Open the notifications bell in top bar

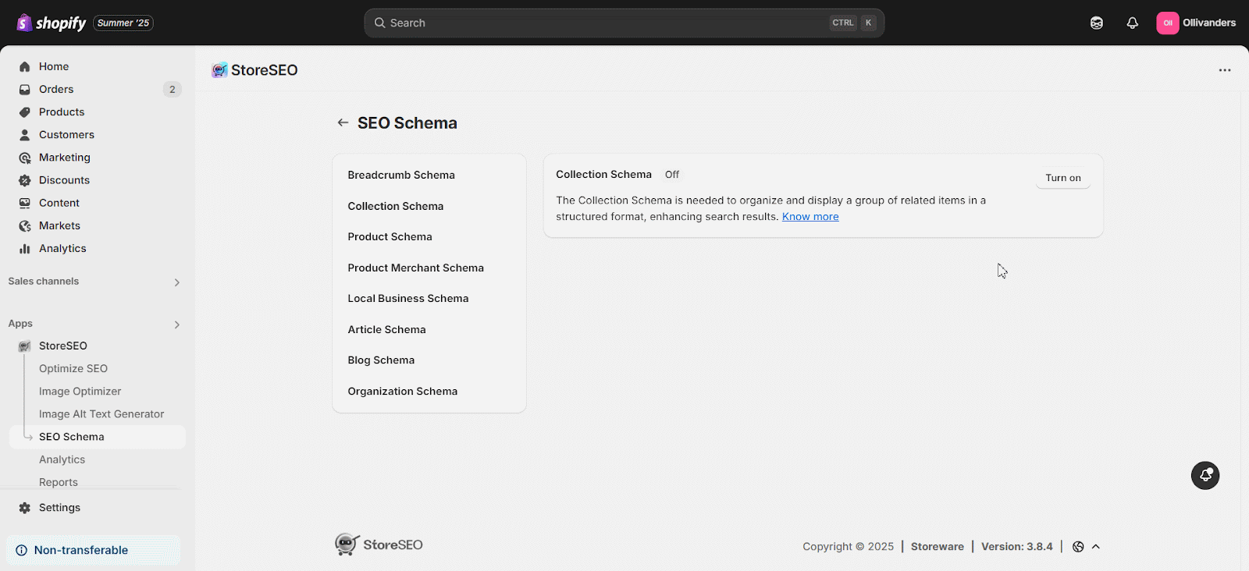[1132, 23]
